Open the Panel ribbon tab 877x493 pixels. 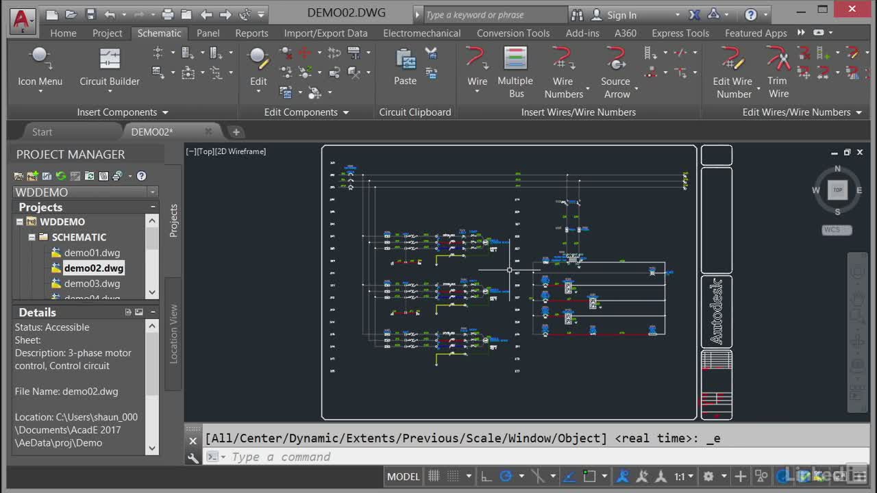click(208, 33)
